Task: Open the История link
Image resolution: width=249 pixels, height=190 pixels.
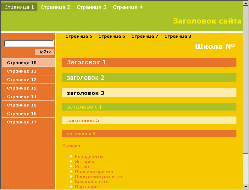Action: click(x=84, y=161)
